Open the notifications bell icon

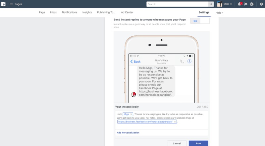click(x=239, y=4)
